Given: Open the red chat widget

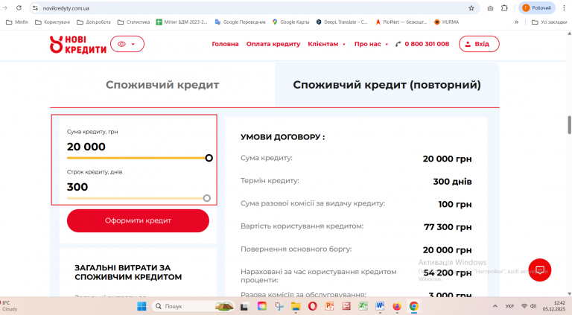Looking at the screenshot, I should pos(539,270).
